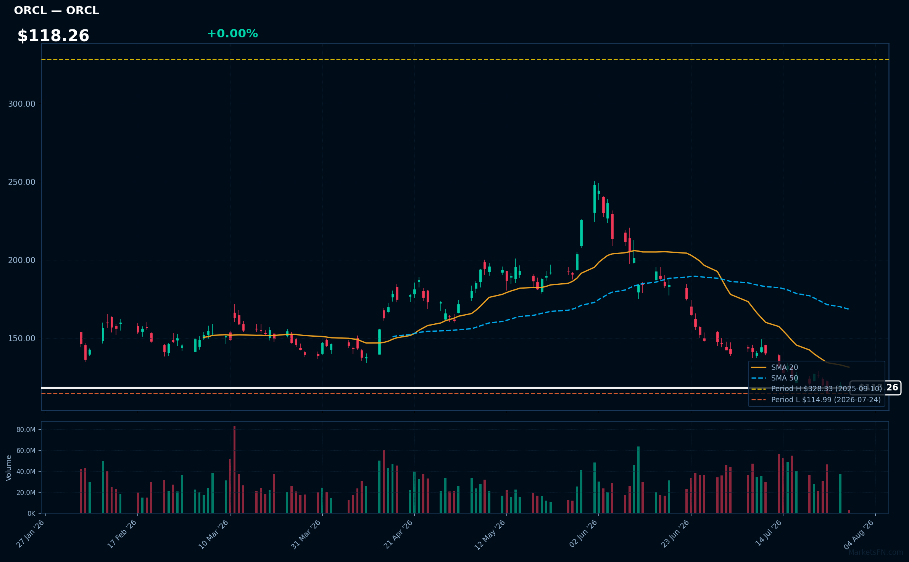Click the 27 Jan '26 date label
Viewport: 909px width, 562px height.
coord(31,534)
